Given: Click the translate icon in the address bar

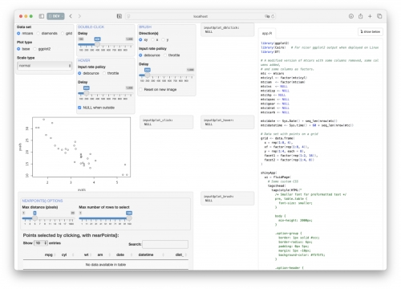Looking at the screenshot, I should 267,17.
